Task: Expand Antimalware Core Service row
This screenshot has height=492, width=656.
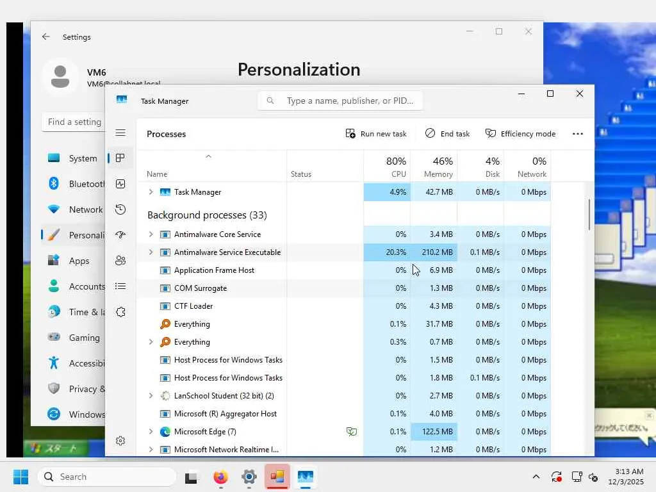Action: [151, 234]
